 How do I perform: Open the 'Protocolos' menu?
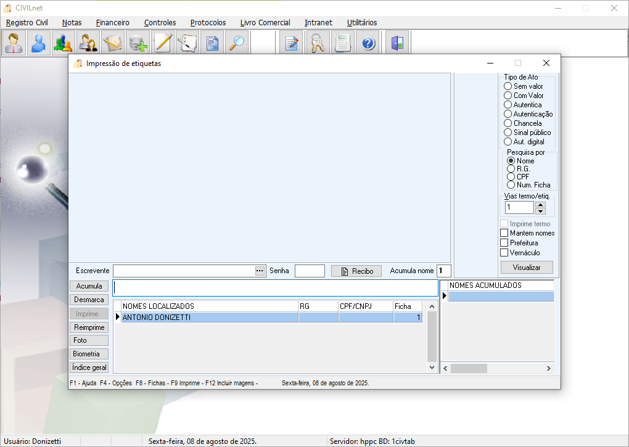(208, 22)
